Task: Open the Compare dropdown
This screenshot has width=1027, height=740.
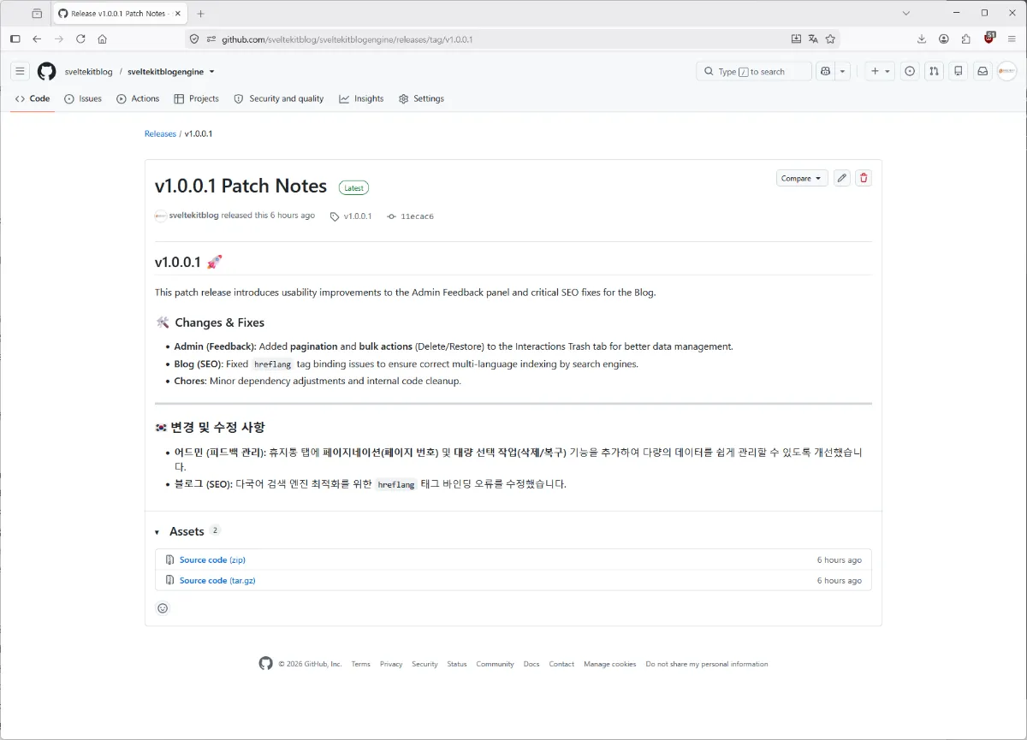Action: [x=802, y=178]
